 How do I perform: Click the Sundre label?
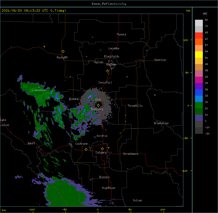[74, 99]
